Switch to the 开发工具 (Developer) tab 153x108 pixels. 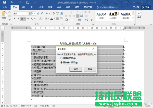[x=88, y=7]
